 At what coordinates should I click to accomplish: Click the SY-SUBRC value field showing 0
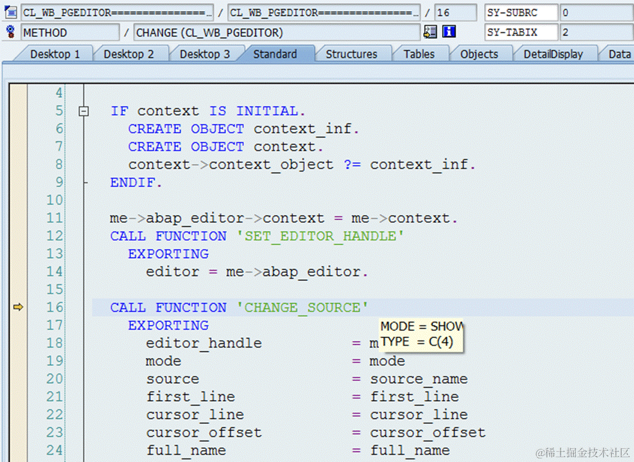coord(597,13)
